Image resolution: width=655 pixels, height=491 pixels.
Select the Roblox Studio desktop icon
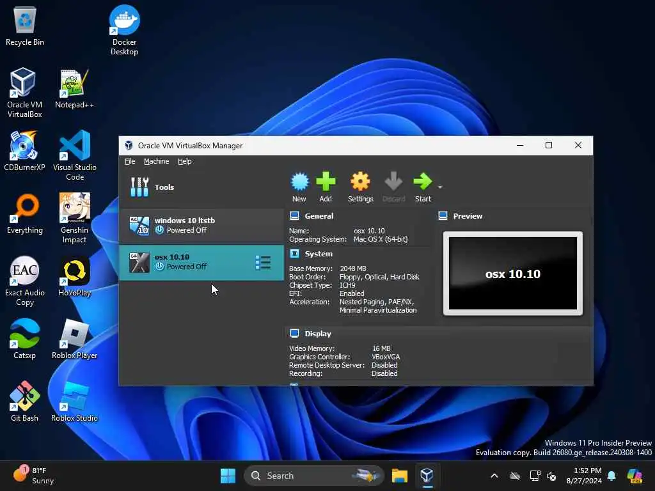pos(74,401)
